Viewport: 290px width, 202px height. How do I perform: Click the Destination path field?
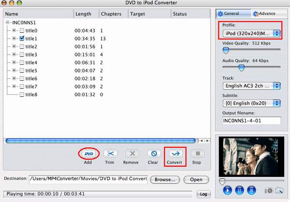click(88, 179)
